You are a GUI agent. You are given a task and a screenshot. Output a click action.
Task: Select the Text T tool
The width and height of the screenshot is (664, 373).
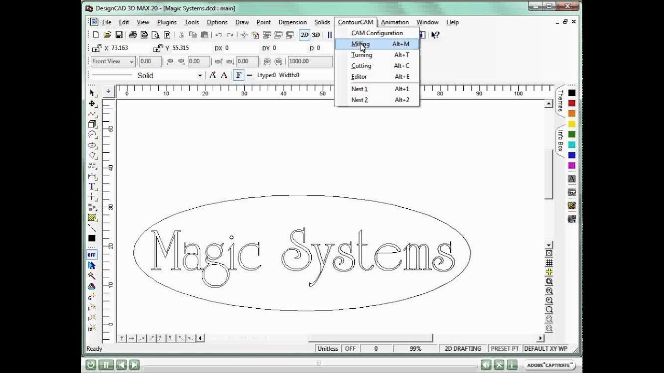[92, 186]
